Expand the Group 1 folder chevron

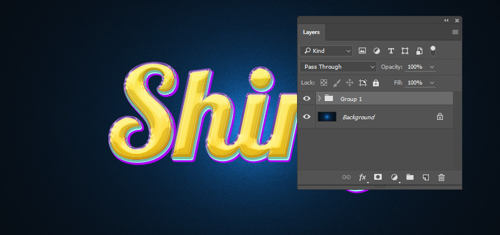click(319, 98)
